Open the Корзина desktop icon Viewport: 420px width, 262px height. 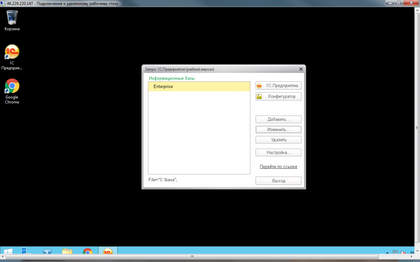click(12, 21)
